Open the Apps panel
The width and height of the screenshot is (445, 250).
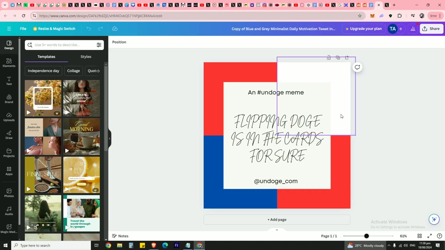9,171
